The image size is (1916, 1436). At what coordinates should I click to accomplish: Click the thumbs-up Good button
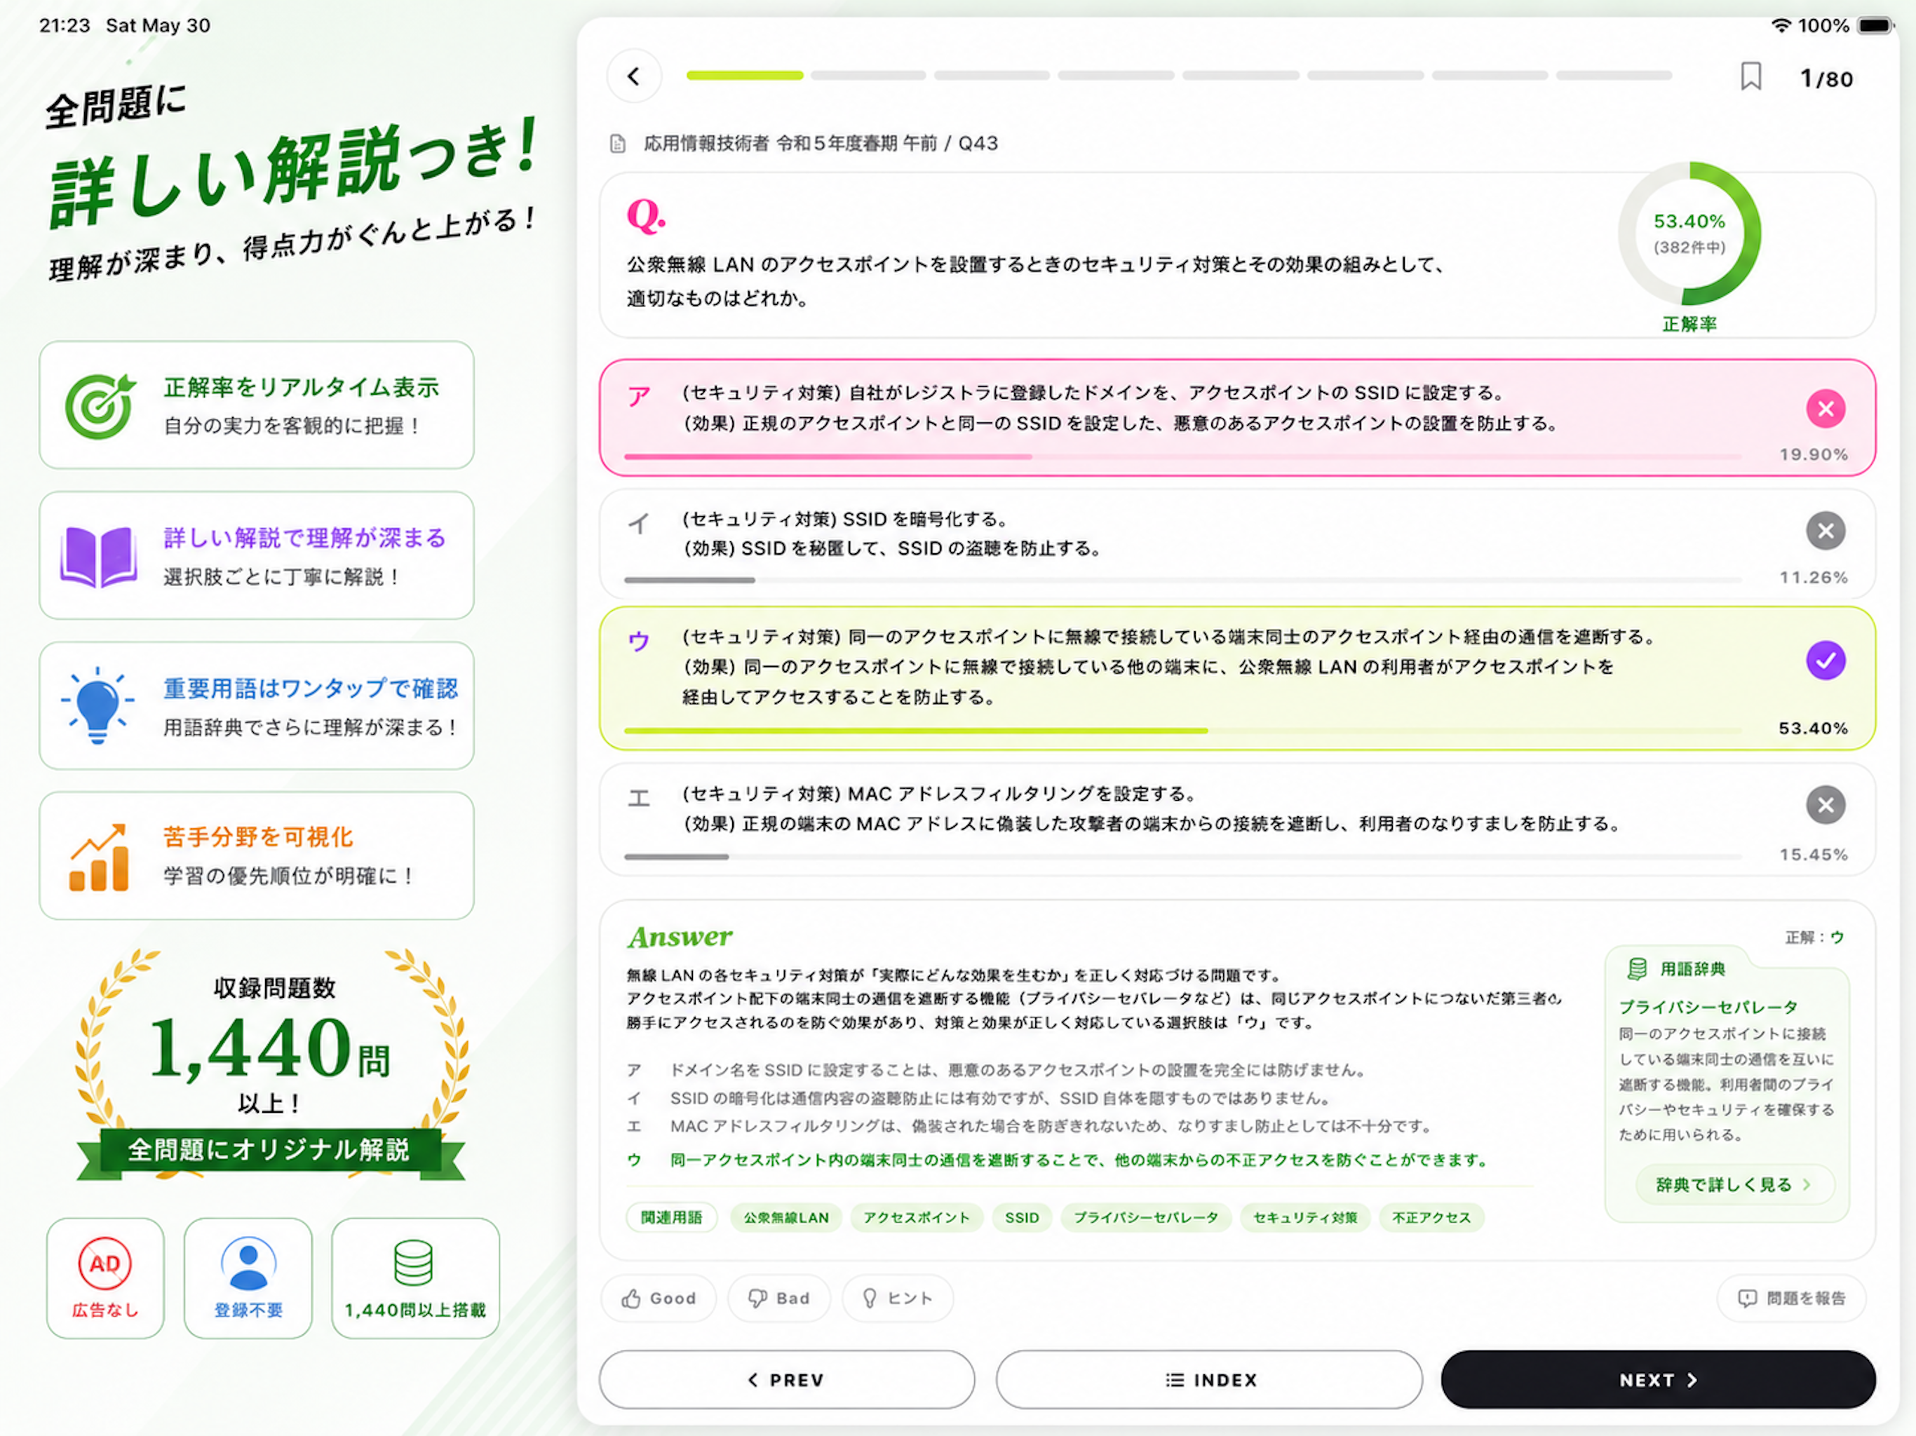pos(659,1299)
